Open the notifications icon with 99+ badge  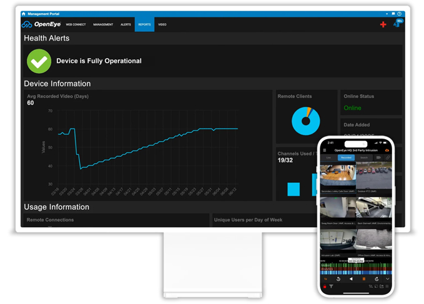pos(397,24)
